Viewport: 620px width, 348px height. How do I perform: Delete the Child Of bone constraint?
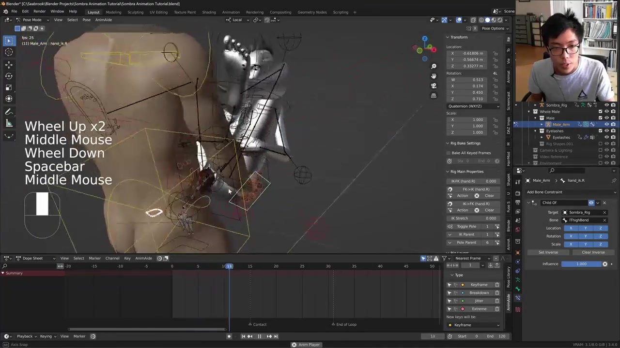point(604,203)
